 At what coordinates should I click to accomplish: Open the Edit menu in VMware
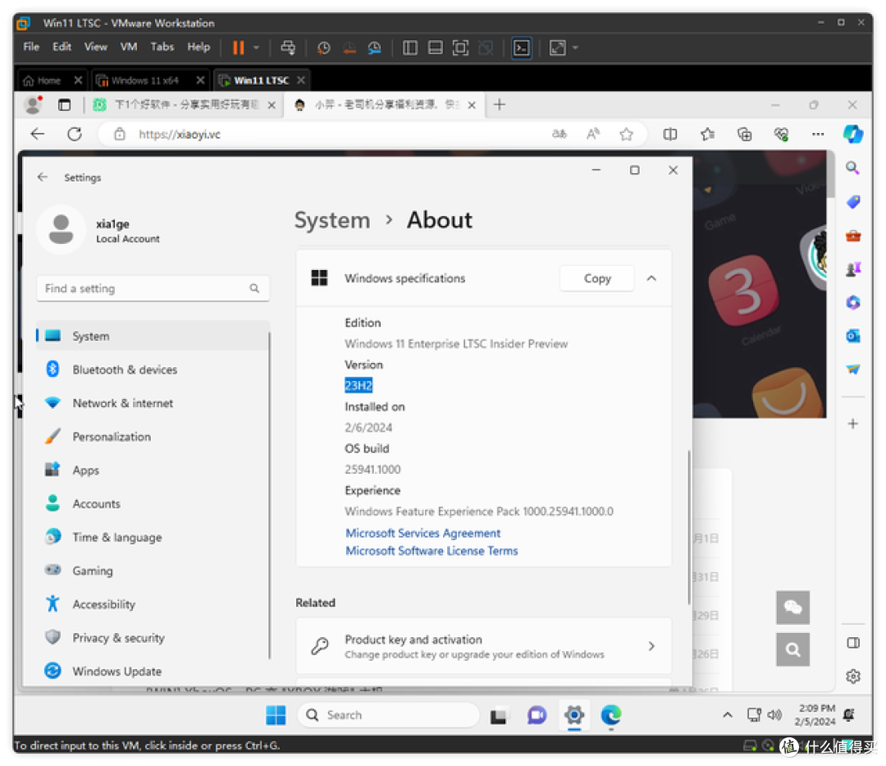(62, 47)
